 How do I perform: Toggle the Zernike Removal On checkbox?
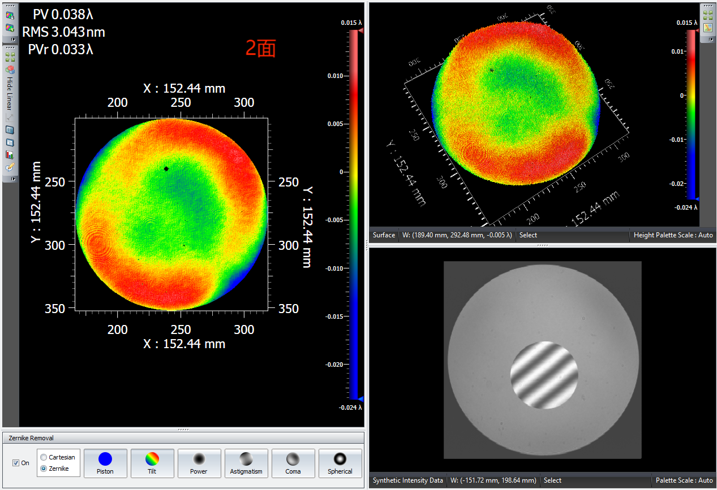coord(16,463)
